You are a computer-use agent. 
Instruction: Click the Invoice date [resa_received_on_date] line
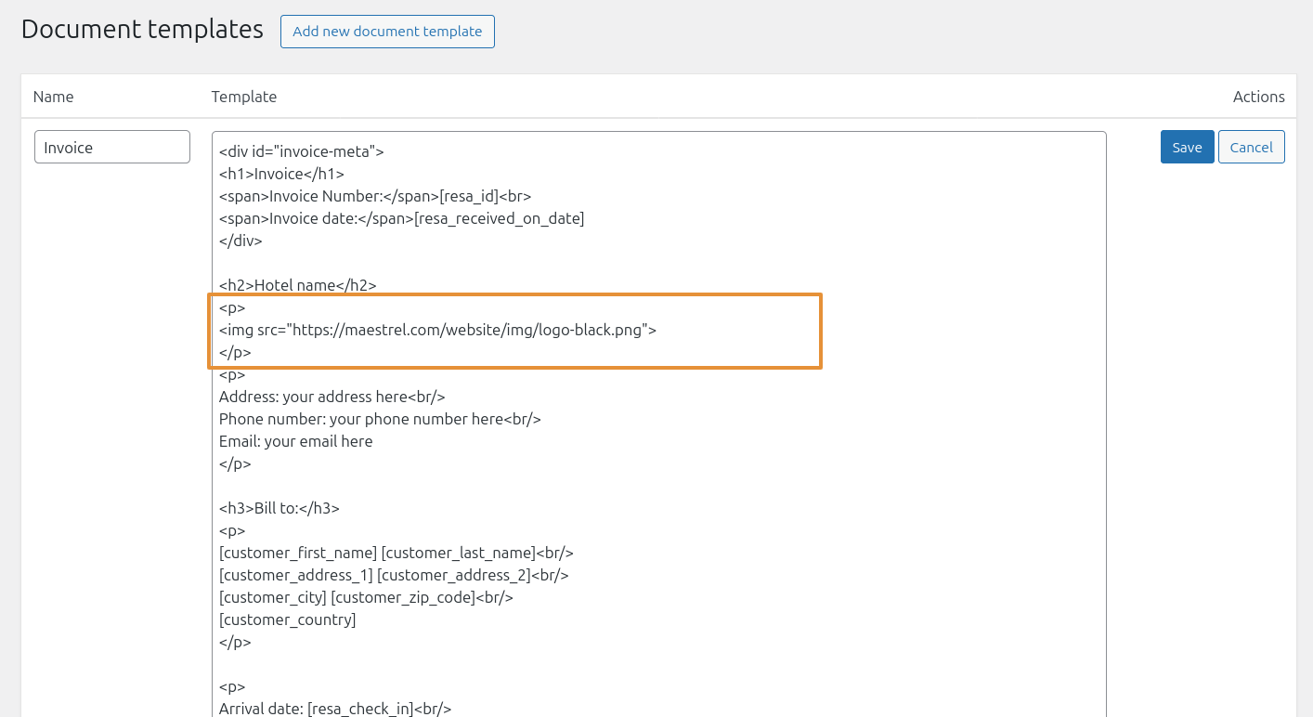[401, 218]
